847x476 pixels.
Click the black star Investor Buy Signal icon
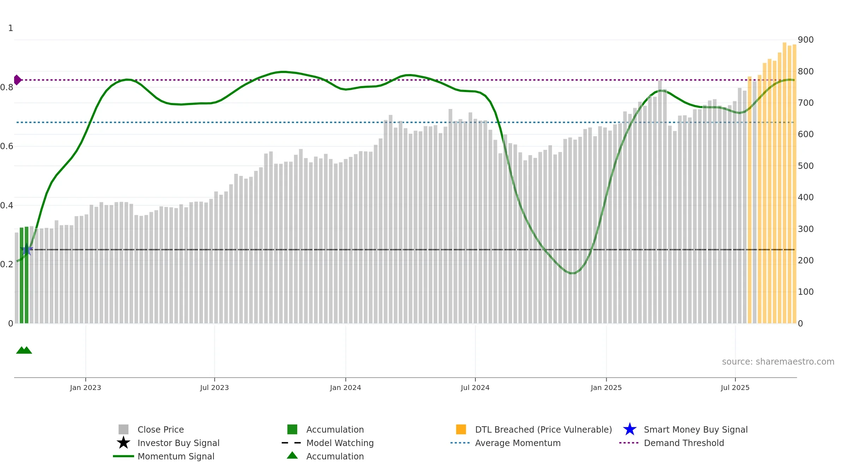coord(124,443)
